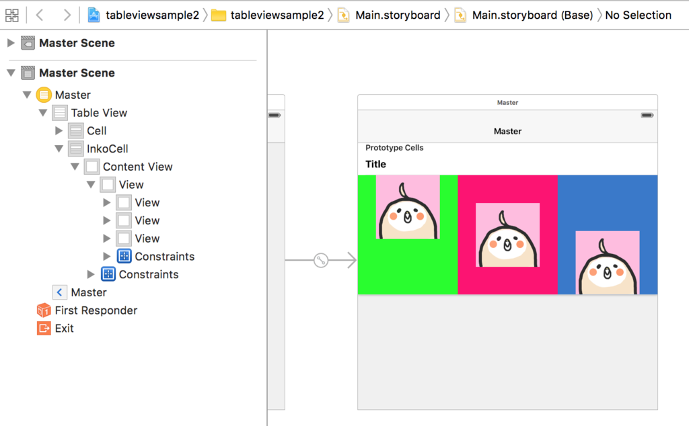This screenshot has width=689, height=426.
Task: Select the third child View icon
Action: [124, 239]
